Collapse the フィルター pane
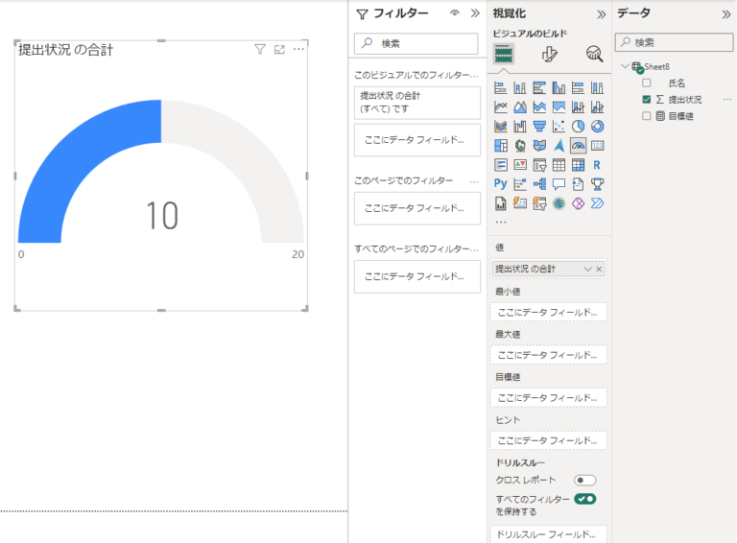The image size is (737, 543). coord(475,13)
